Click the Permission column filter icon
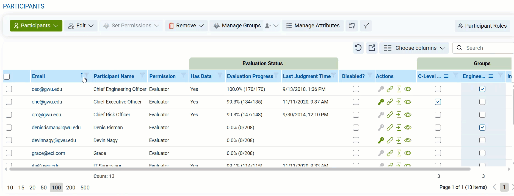This screenshot has height=196, width=514. (x=184, y=75)
